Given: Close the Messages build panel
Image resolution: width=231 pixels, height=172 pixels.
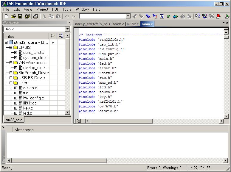Looking at the screenshot, I should (x=3, y=127).
